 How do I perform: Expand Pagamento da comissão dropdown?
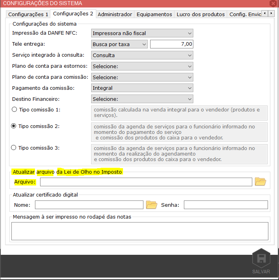(142, 88)
